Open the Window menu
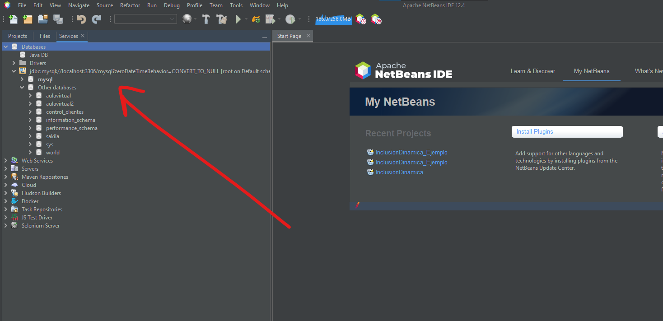663x321 pixels. click(260, 5)
